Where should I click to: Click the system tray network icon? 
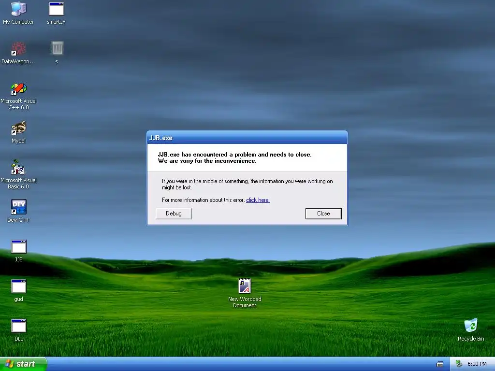click(x=459, y=364)
